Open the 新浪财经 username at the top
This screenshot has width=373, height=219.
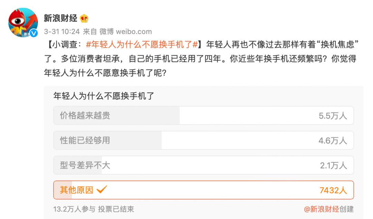pos(60,18)
